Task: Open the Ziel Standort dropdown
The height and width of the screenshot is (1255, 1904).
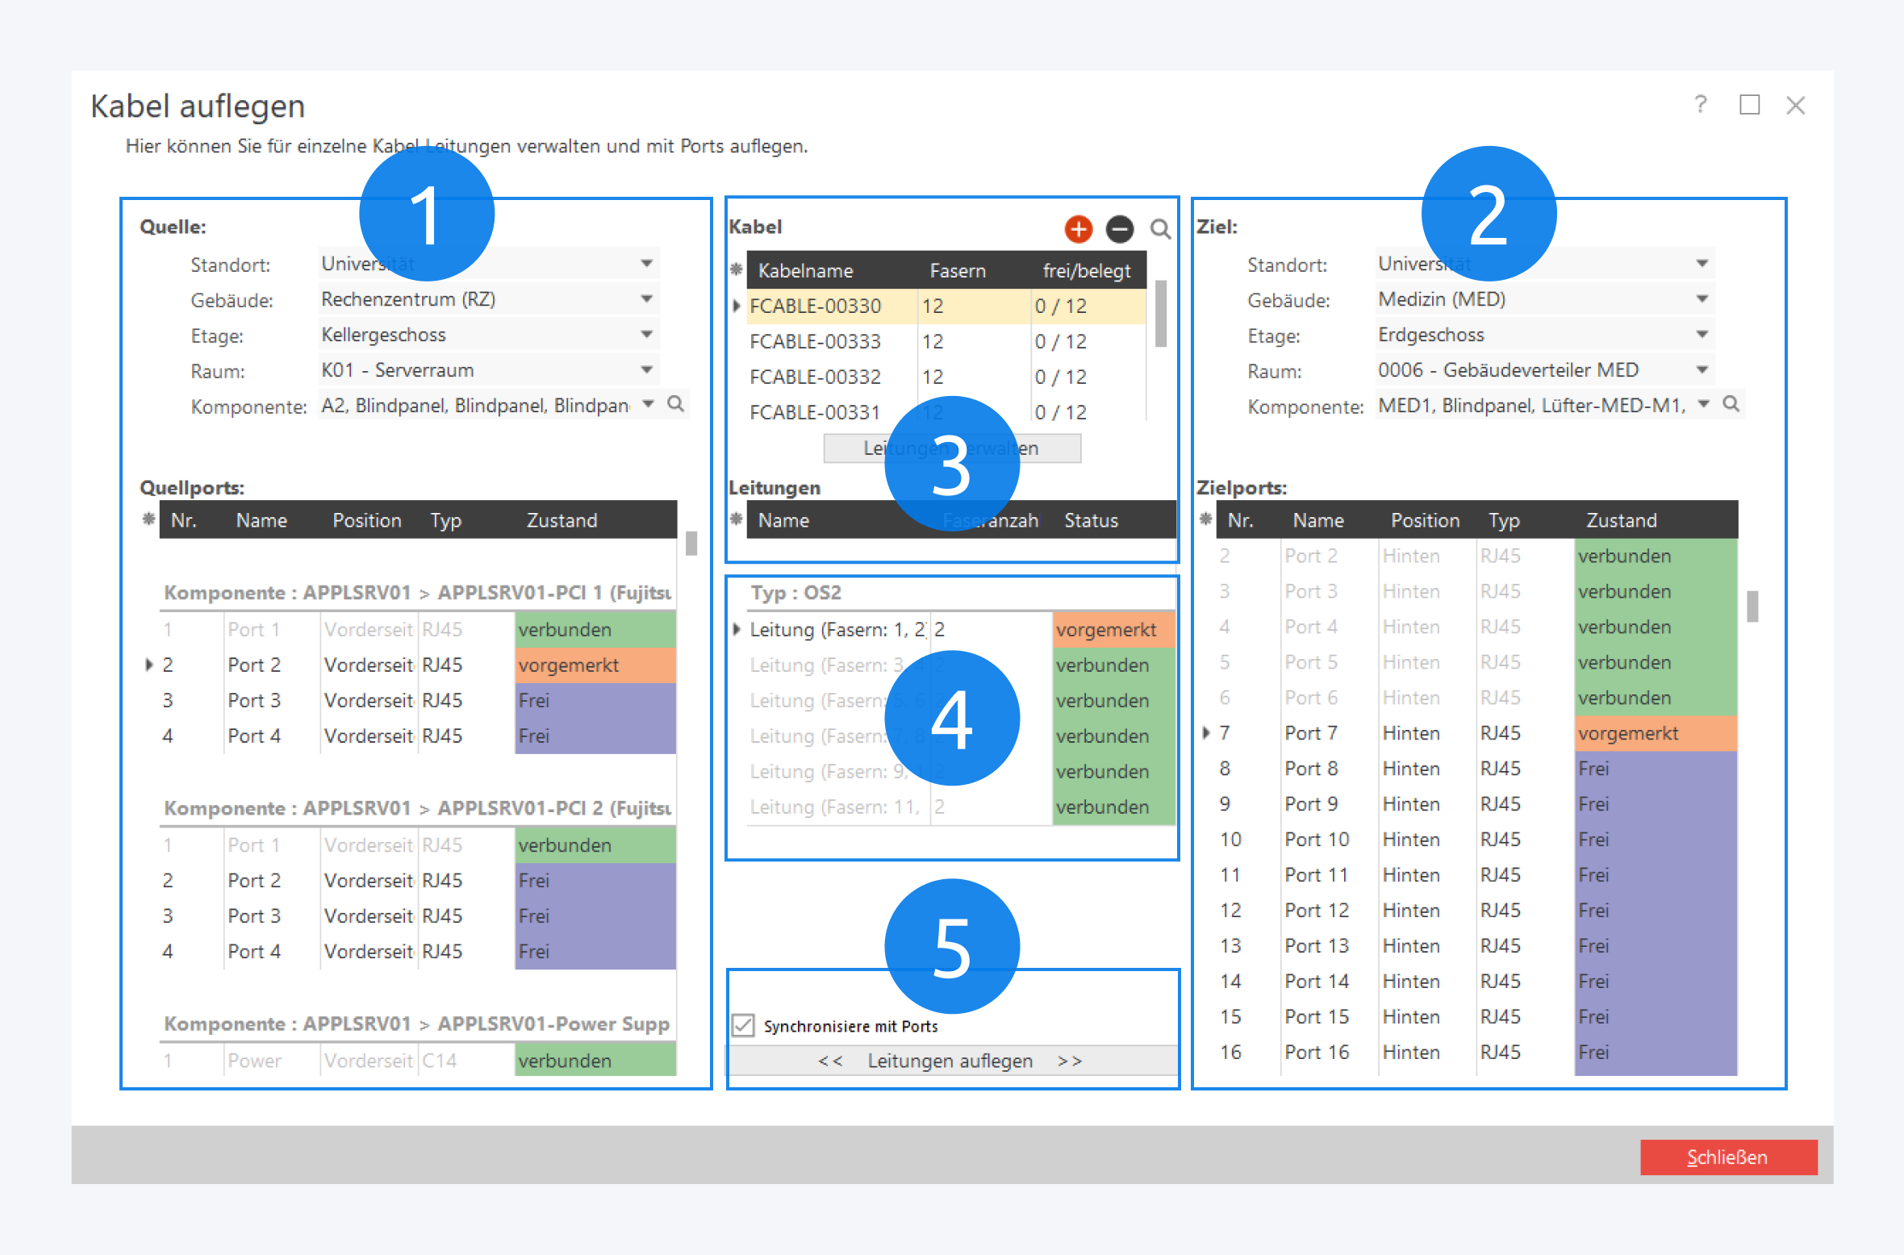Action: (x=1701, y=264)
